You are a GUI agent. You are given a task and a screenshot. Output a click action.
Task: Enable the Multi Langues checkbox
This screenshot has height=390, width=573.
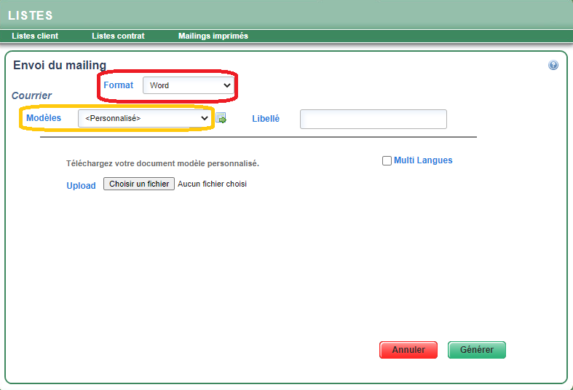387,160
